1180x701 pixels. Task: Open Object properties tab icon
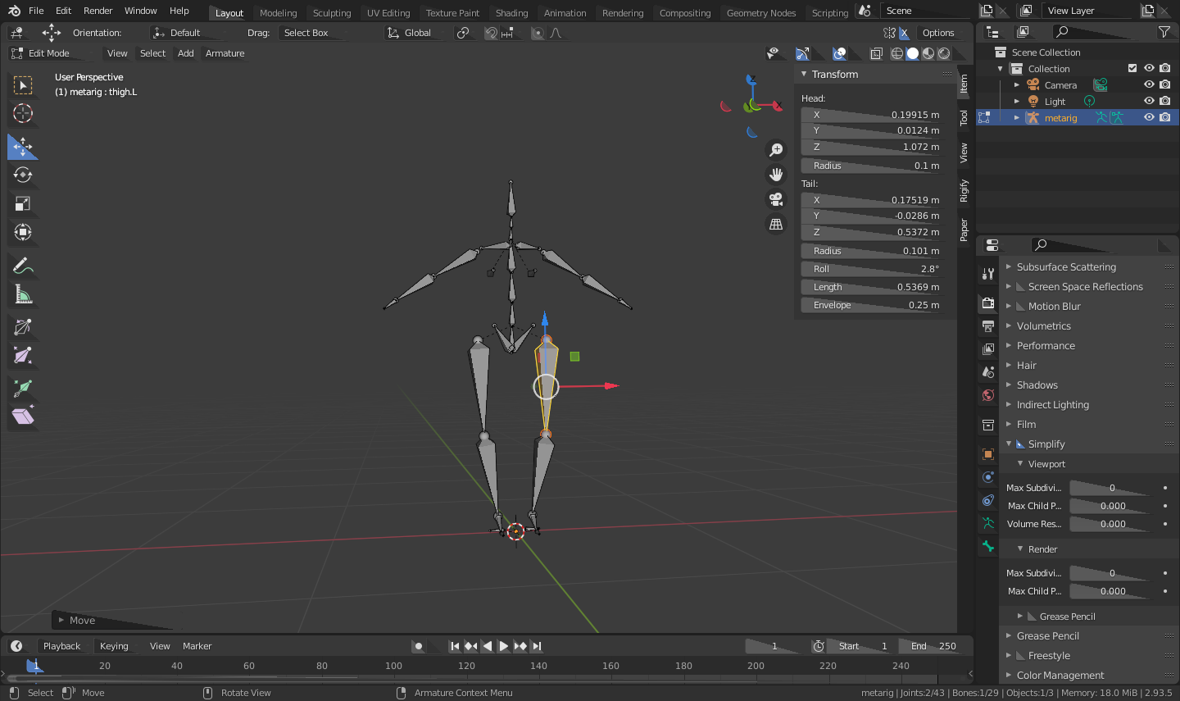988,454
